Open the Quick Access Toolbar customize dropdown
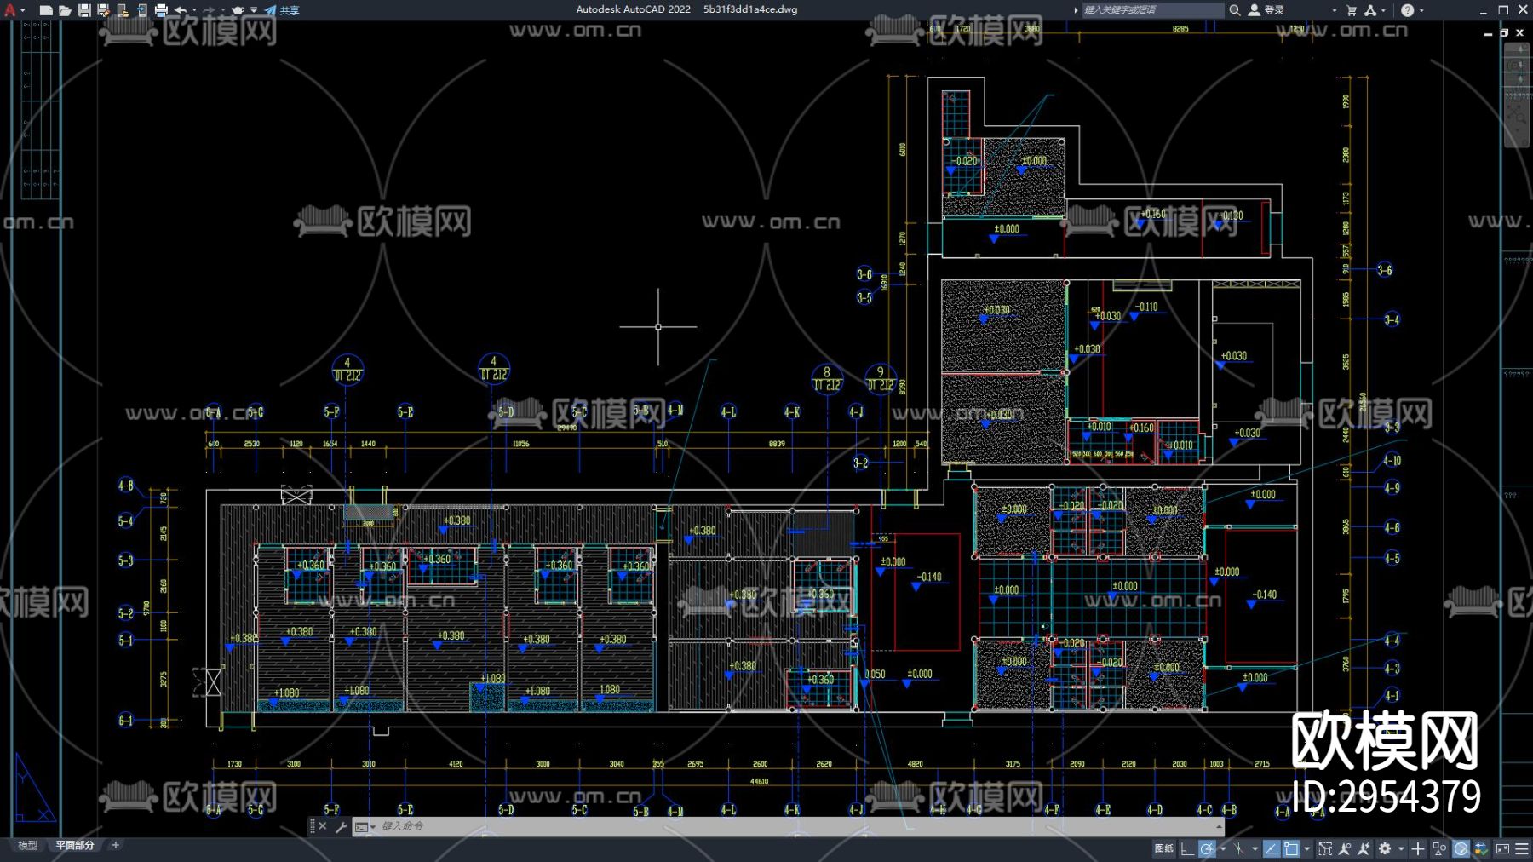The image size is (1533, 862). 254,10
